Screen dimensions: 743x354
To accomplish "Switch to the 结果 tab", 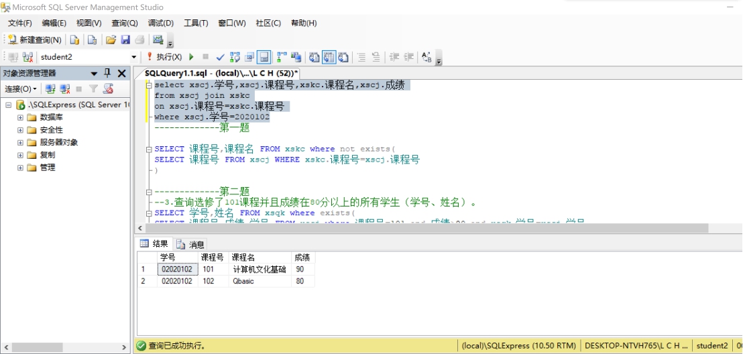I will pyautogui.click(x=154, y=244).
